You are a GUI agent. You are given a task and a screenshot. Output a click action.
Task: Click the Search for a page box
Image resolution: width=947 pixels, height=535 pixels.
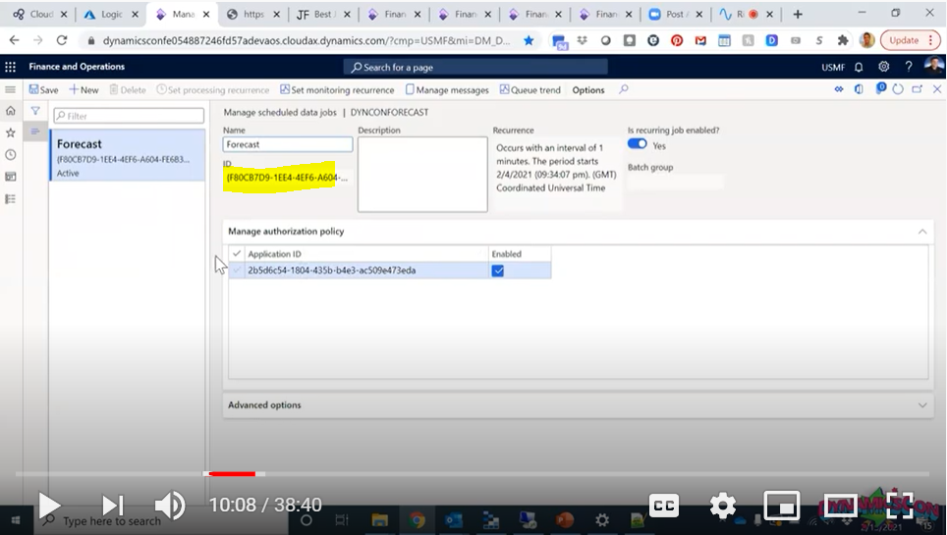click(475, 67)
